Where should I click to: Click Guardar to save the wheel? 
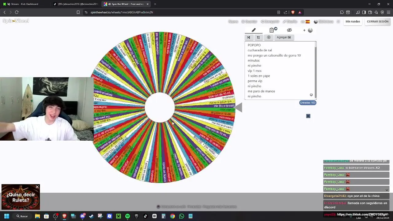pyautogui.click(x=249, y=21)
